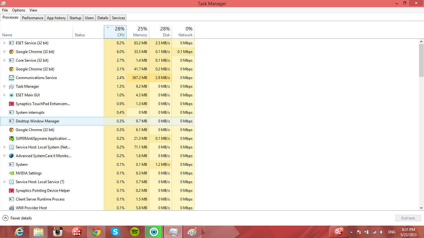Viewport: 424px width, 238px height.
Task: Open the View menu
Action: (33, 10)
